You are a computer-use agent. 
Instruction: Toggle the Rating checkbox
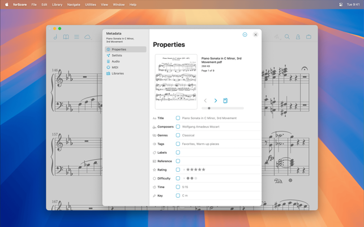pyautogui.click(x=178, y=170)
